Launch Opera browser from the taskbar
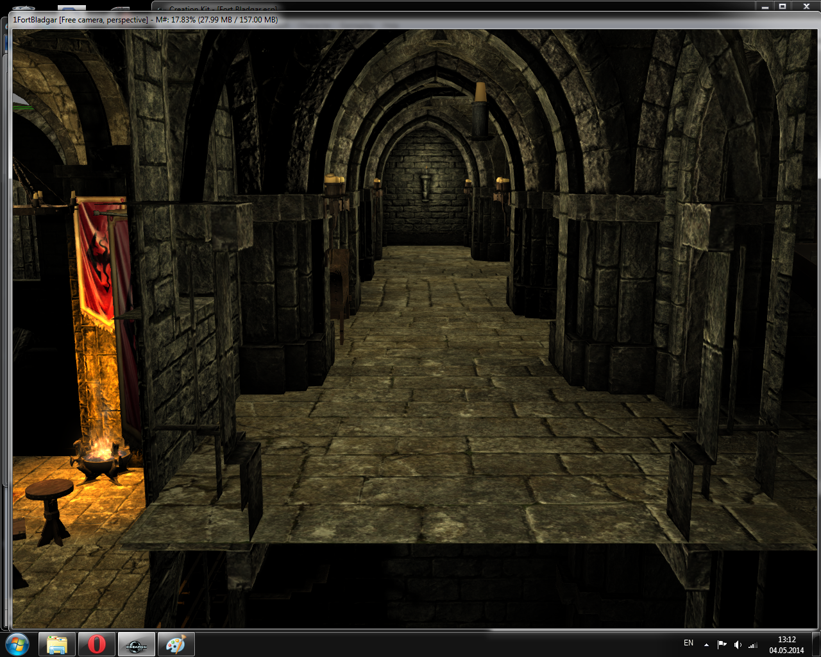The width and height of the screenshot is (821, 657). coord(97,644)
